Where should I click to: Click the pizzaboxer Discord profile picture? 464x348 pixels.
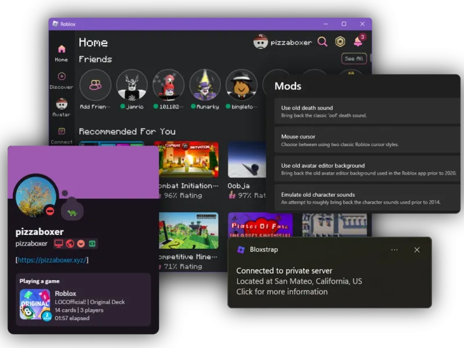click(x=36, y=196)
